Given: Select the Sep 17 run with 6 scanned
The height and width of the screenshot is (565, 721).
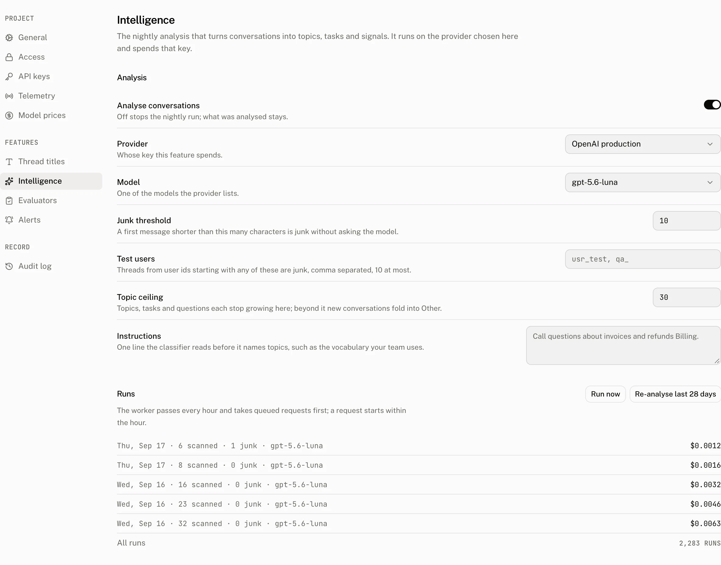Looking at the screenshot, I should coord(419,446).
